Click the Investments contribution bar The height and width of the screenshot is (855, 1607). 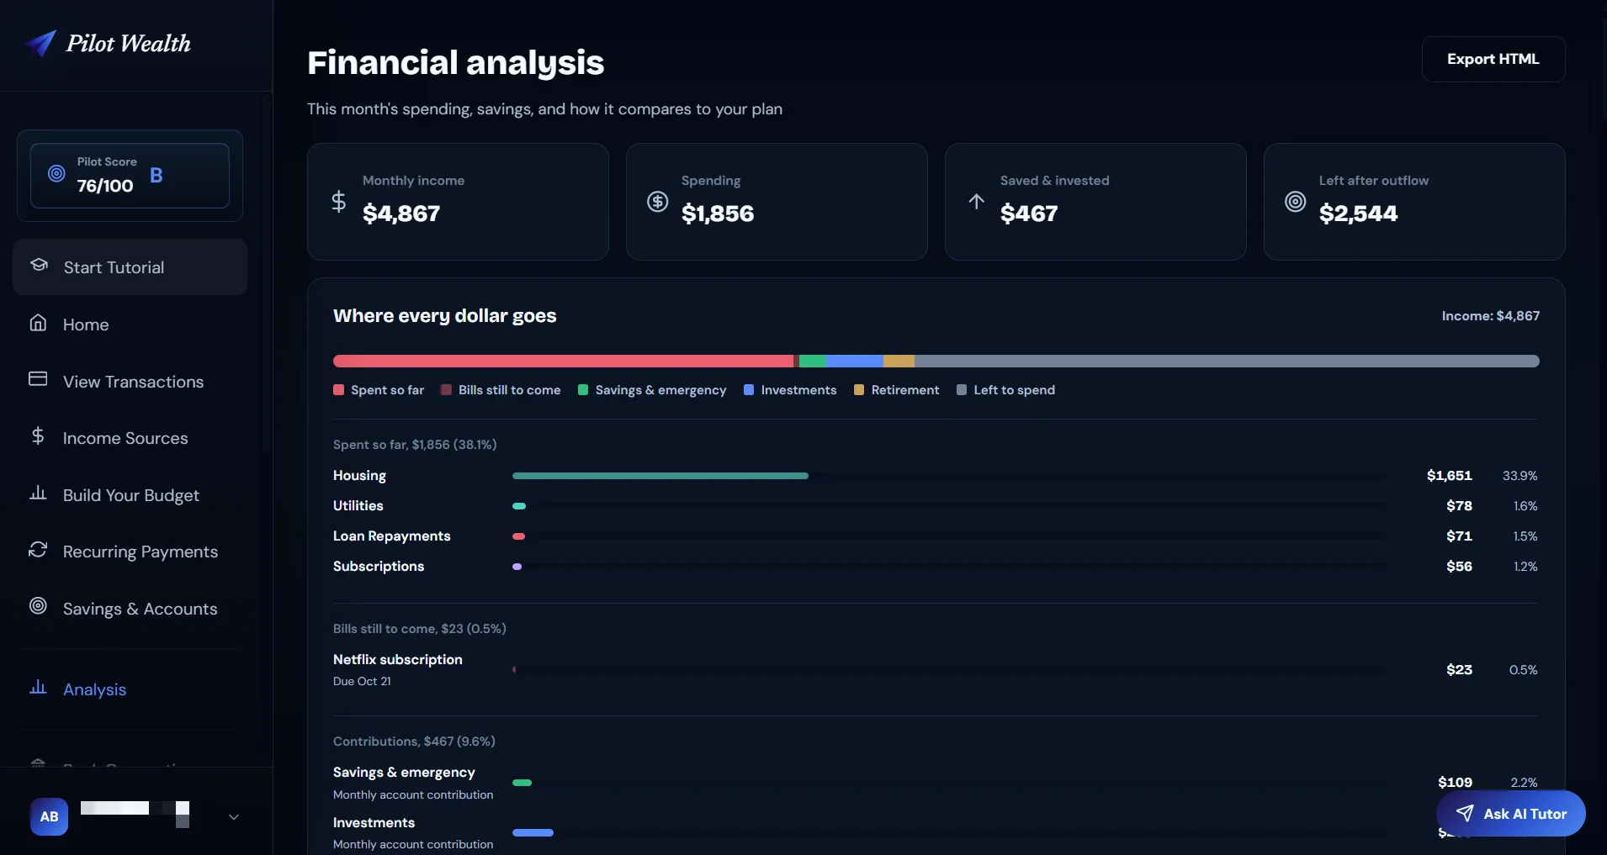(533, 832)
